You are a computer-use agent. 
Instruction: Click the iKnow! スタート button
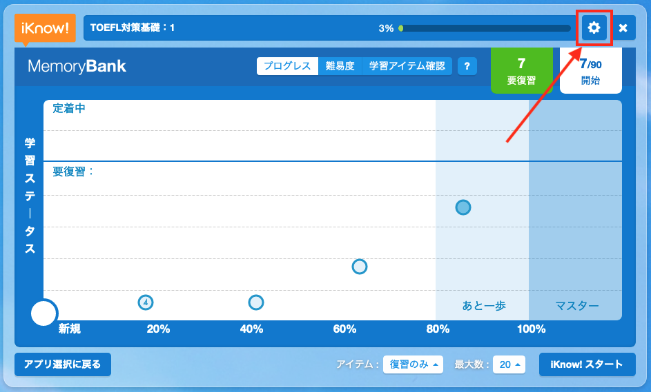coord(587,364)
